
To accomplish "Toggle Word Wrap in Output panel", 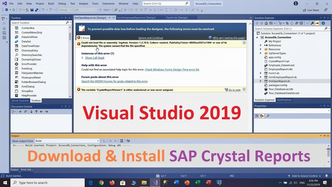I will tap(128, 141).
